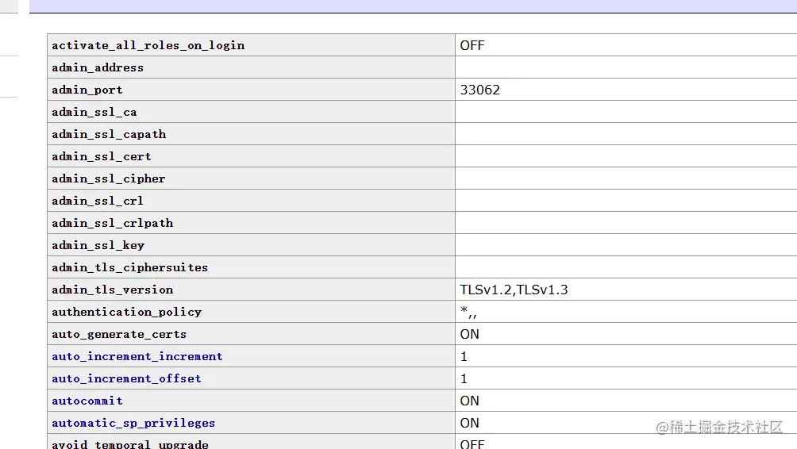Select the admin_ssl_key variable name
The width and height of the screenshot is (797, 449).
(98, 245)
